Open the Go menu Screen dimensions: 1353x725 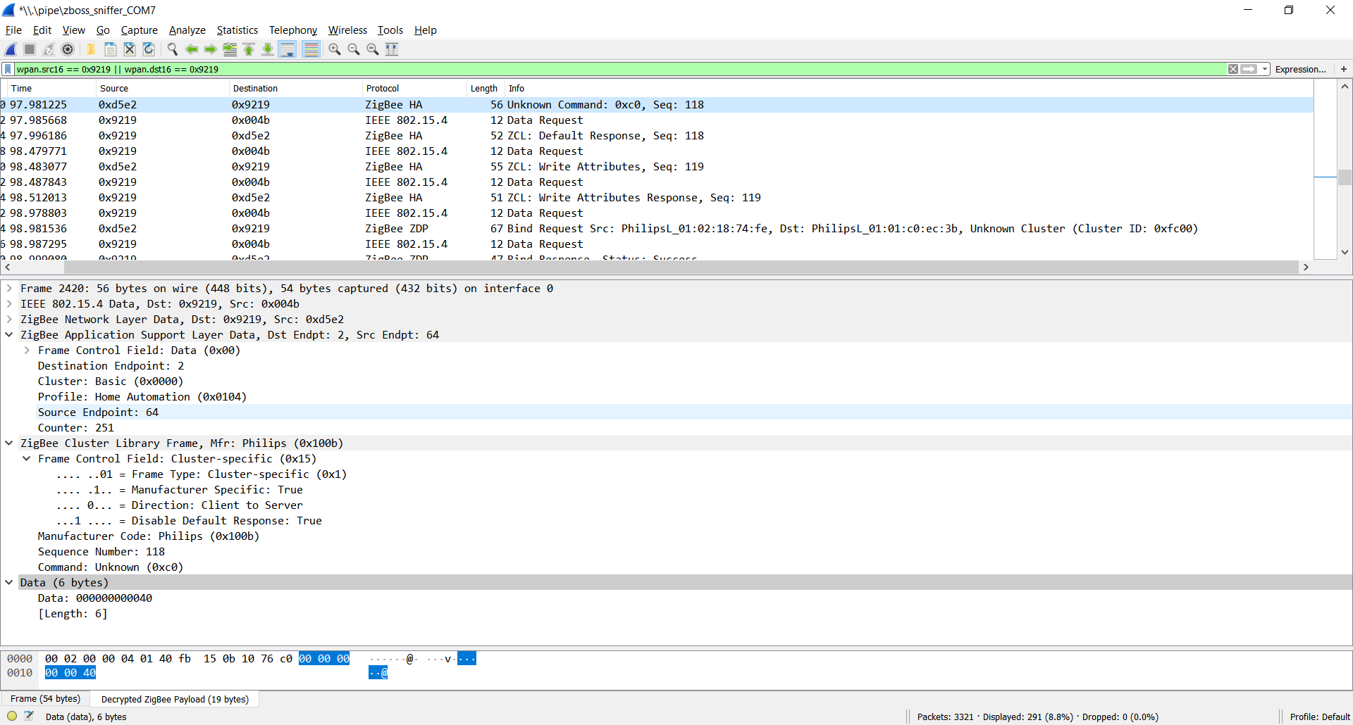[103, 30]
